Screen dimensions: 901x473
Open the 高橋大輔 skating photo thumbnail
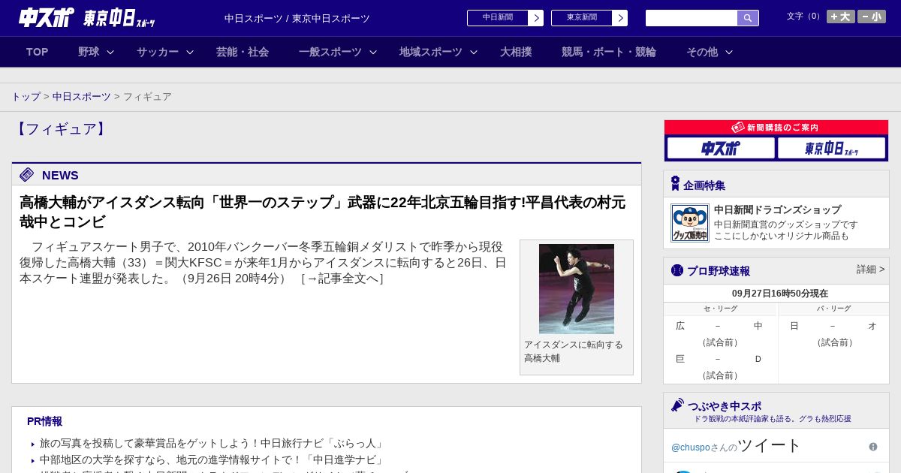[x=577, y=289]
